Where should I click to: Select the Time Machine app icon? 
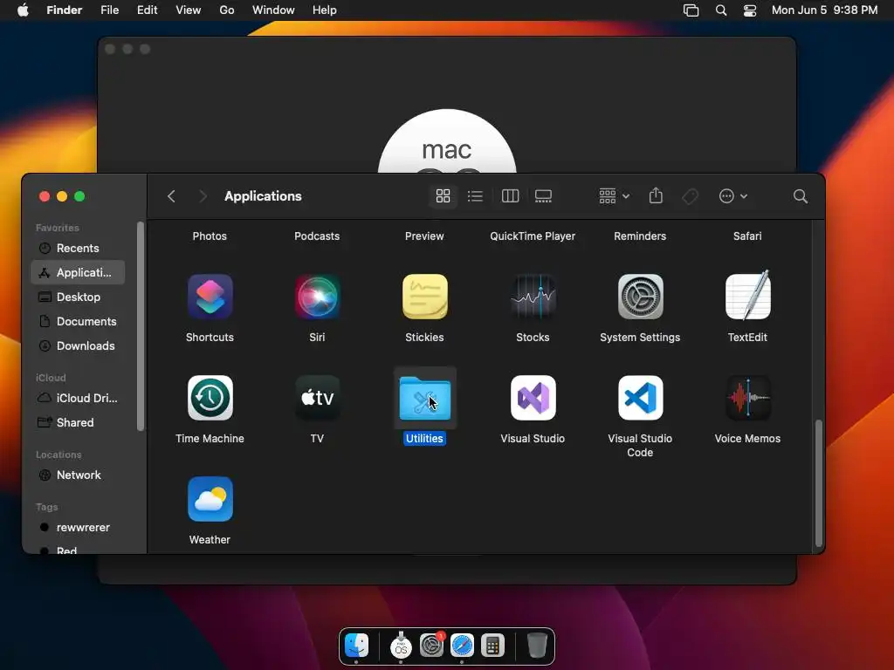tap(210, 398)
